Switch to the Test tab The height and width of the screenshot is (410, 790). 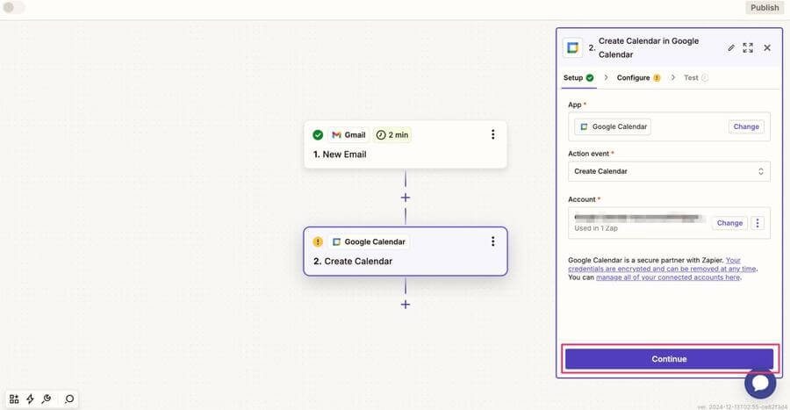point(696,77)
